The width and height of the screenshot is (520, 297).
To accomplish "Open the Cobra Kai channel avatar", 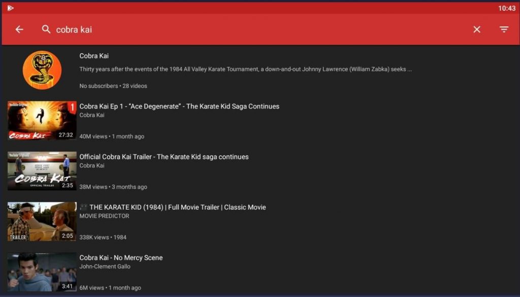I will pos(42,70).
